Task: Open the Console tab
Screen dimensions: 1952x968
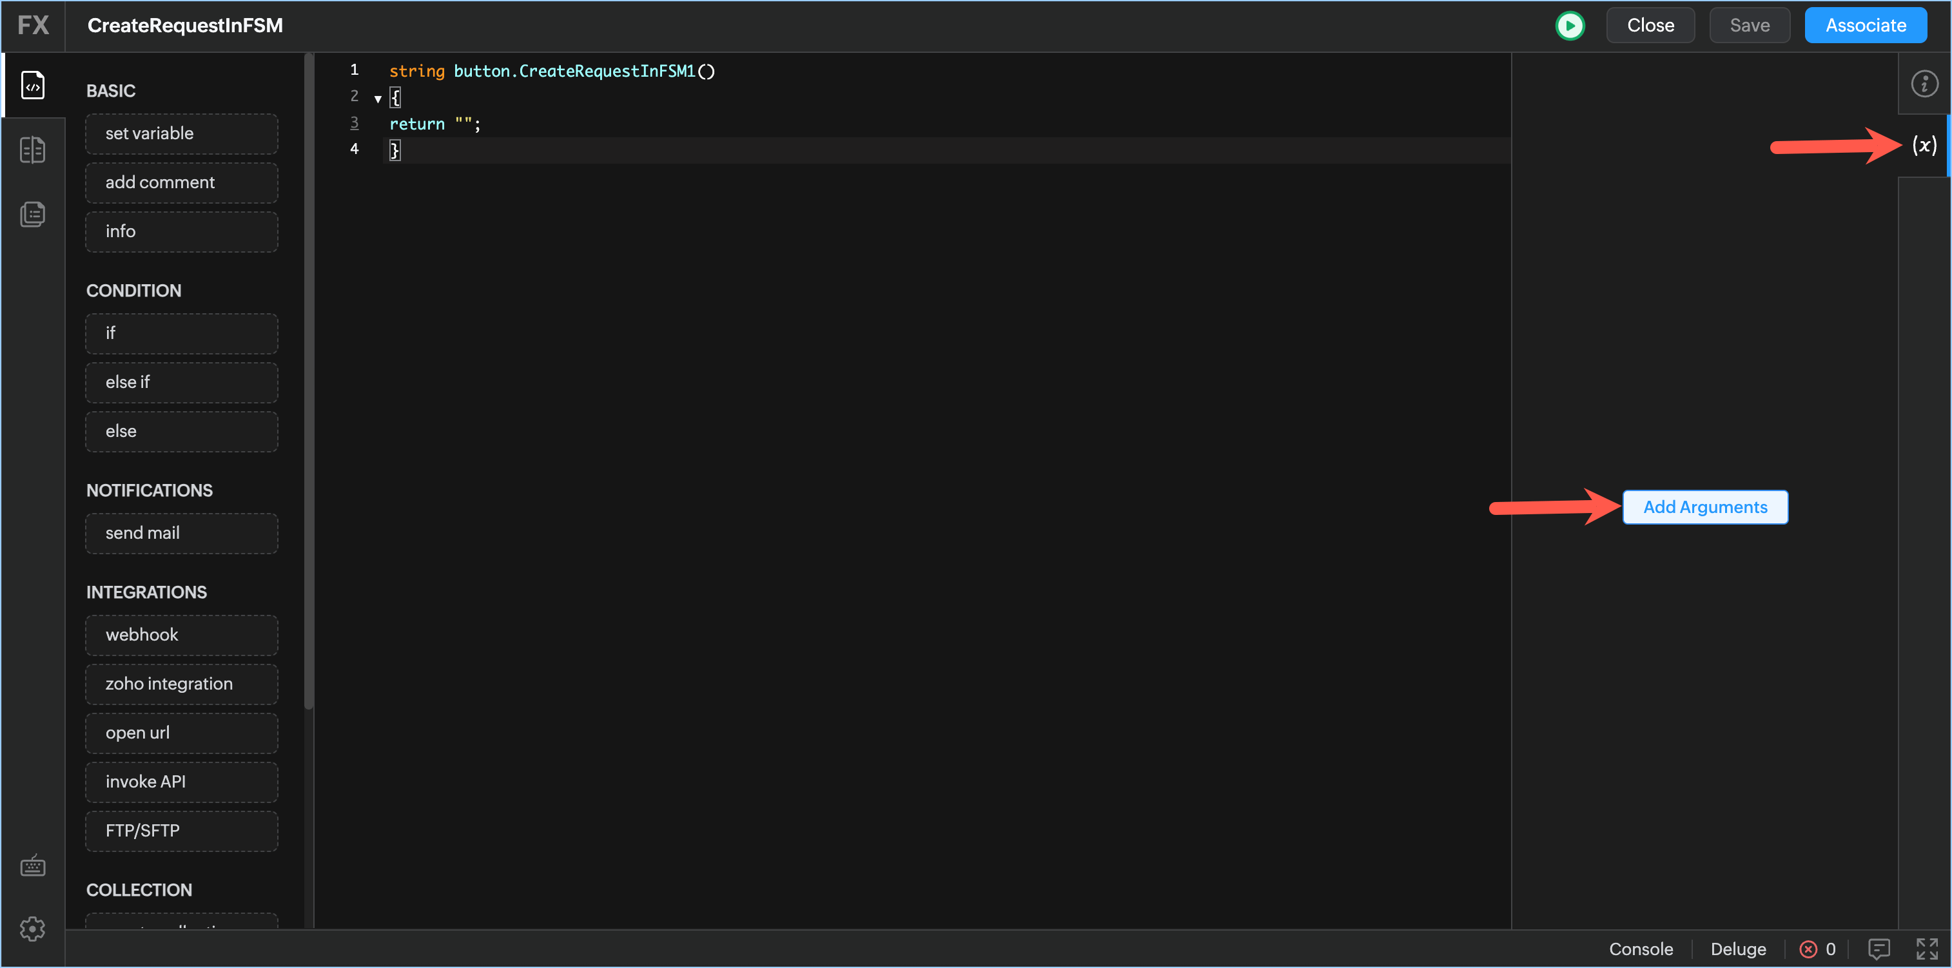Action: click(1641, 949)
